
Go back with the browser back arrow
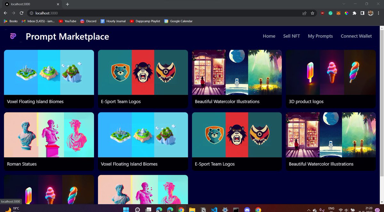[x=5, y=13]
